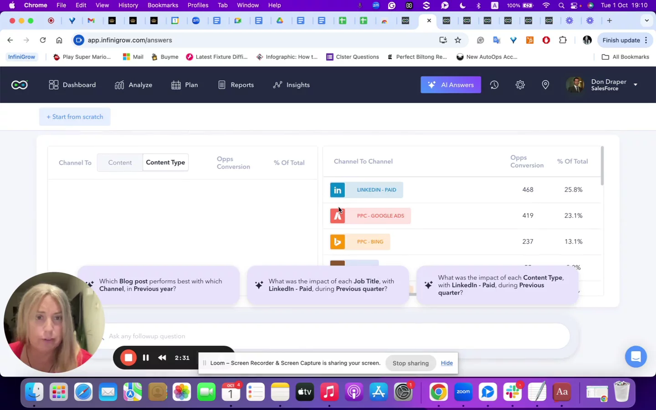Click the InfiniGrow infinity logo
The image size is (656, 410).
pyautogui.click(x=20, y=85)
